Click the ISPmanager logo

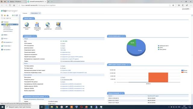9,11
